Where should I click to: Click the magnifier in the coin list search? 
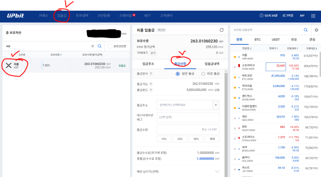point(305,30)
